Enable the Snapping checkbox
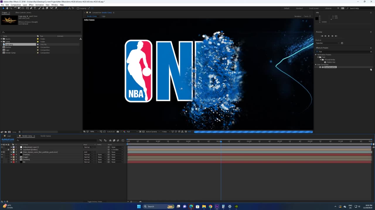 (78, 8)
